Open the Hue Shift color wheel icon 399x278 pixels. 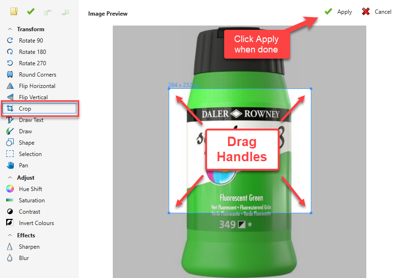pyautogui.click(x=10, y=189)
